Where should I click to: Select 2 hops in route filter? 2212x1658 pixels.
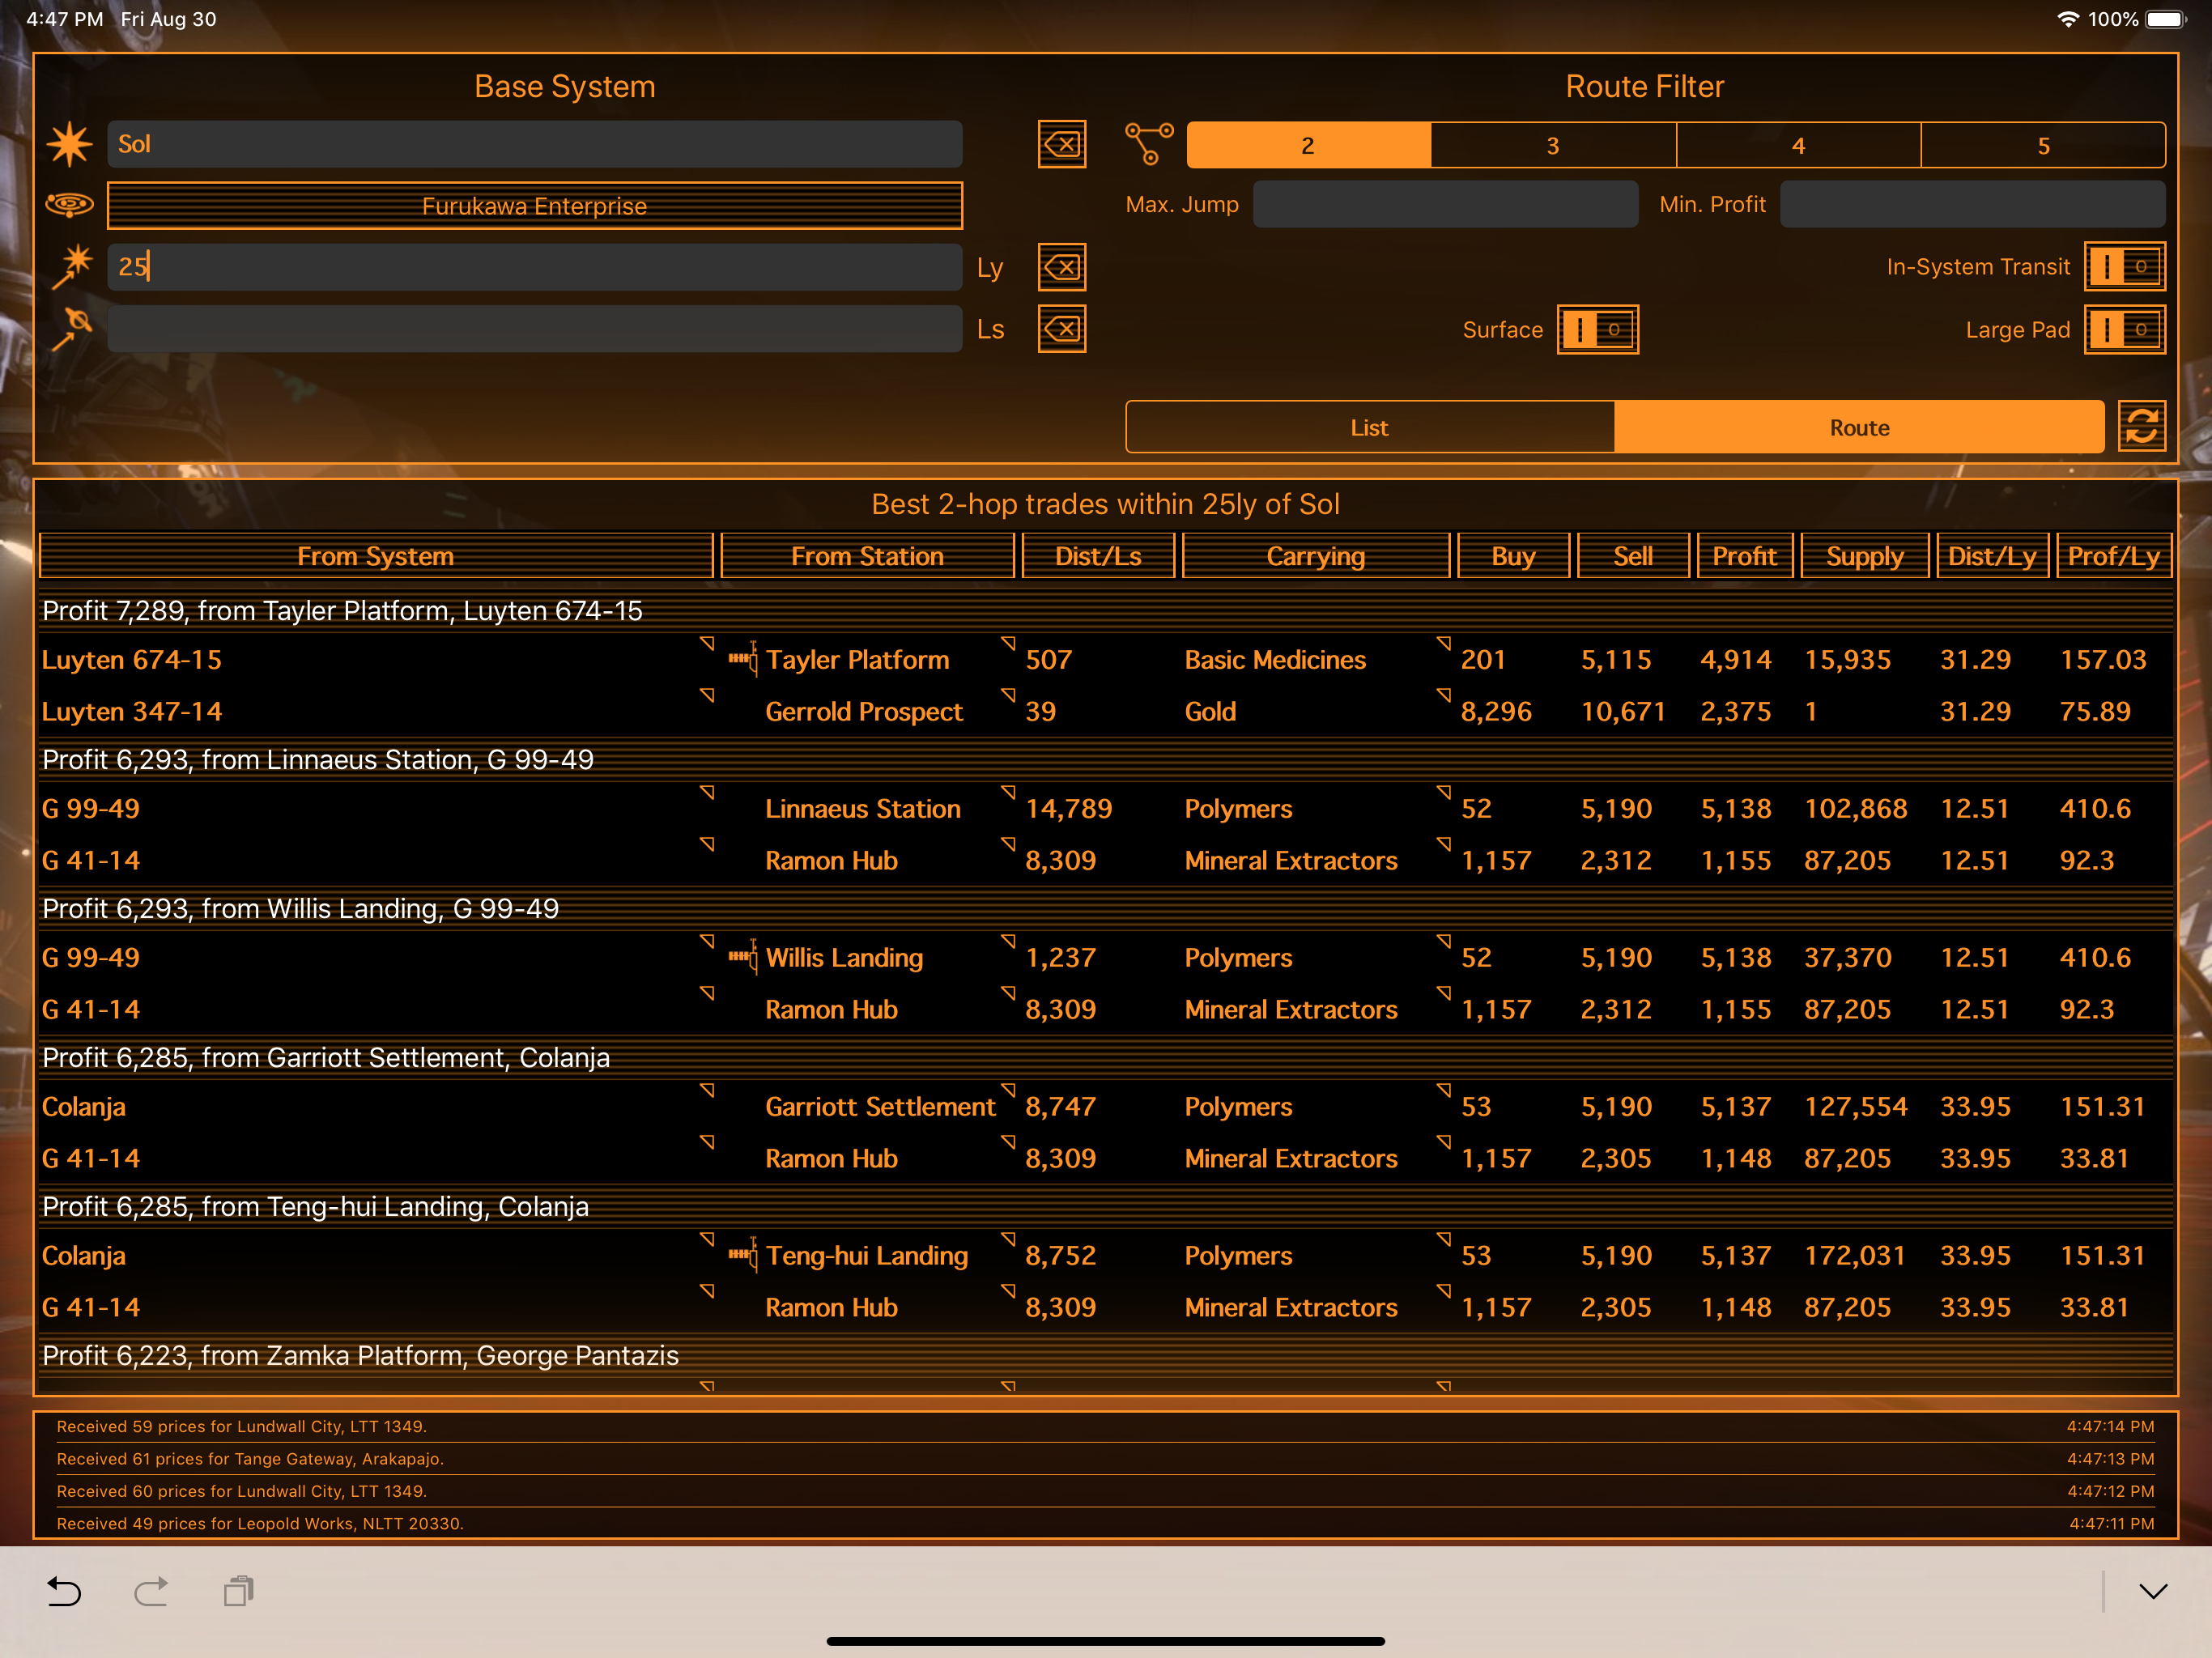click(x=1308, y=145)
